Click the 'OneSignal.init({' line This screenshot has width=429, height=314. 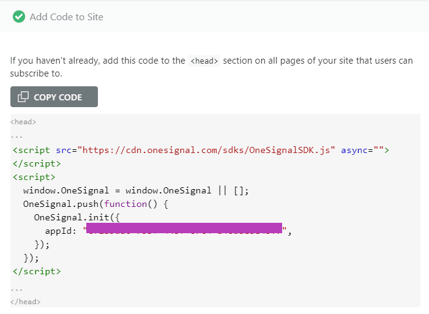[x=77, y=217]
